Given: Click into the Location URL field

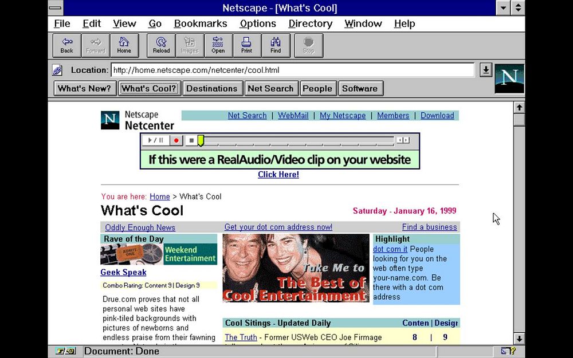Looking at the screenshot, I should [x=292, y=70].
